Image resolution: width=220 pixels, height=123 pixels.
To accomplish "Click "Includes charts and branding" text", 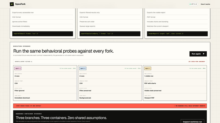I will tap(157, 22).
